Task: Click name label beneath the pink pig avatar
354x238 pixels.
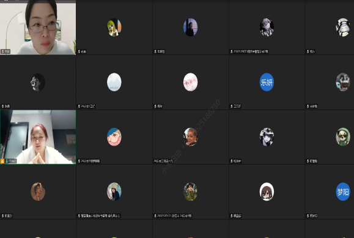Action: (x=89, y=161)
